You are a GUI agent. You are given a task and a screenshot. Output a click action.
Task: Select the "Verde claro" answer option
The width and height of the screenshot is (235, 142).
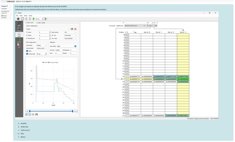point(17,127)
